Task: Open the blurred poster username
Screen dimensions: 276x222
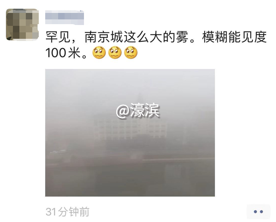Action: point(65,17)
